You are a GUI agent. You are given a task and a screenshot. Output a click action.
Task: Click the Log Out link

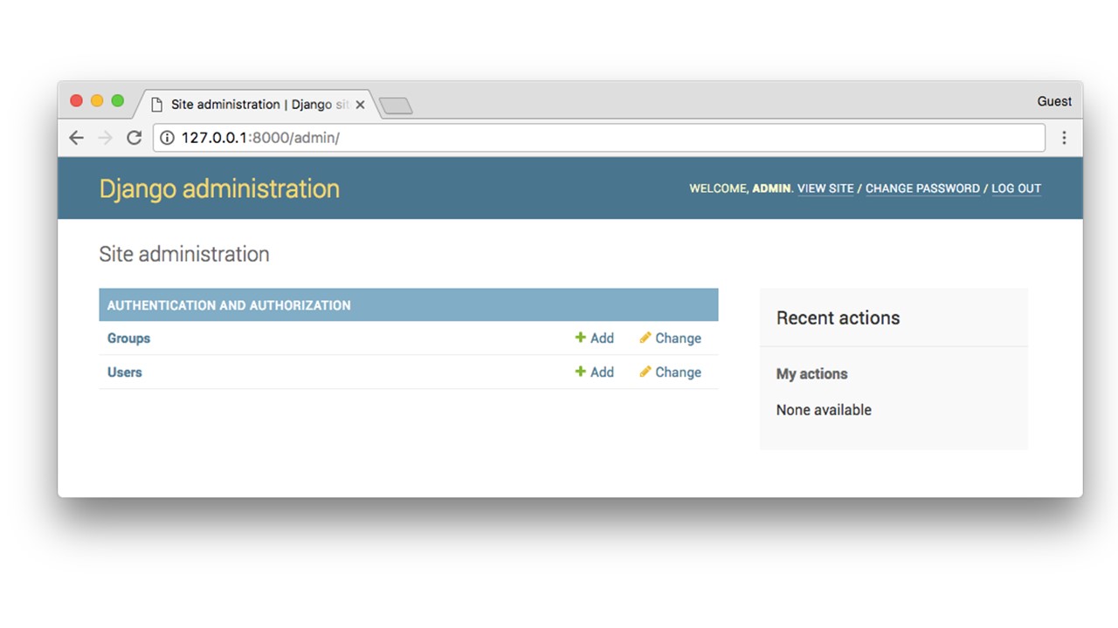coord(1016,188)
